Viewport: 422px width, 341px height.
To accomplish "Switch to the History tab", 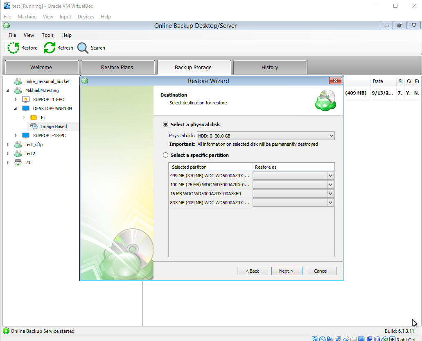I will [270, 67].
